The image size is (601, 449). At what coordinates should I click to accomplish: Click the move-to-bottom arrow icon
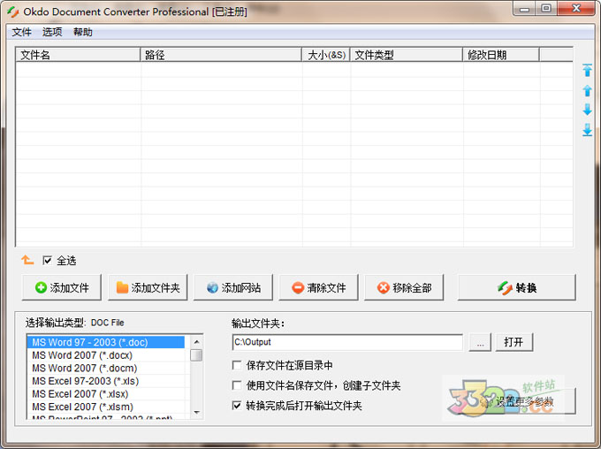tap(587, 130)
